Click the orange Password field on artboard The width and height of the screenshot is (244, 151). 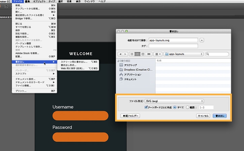point(80,137)
